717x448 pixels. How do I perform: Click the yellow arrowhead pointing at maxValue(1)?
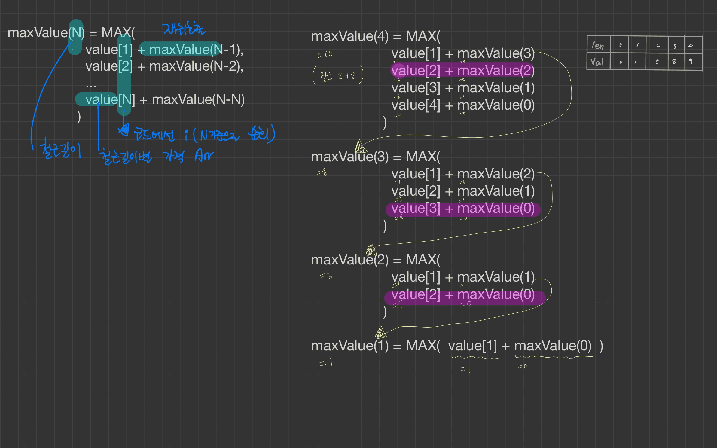381,333
